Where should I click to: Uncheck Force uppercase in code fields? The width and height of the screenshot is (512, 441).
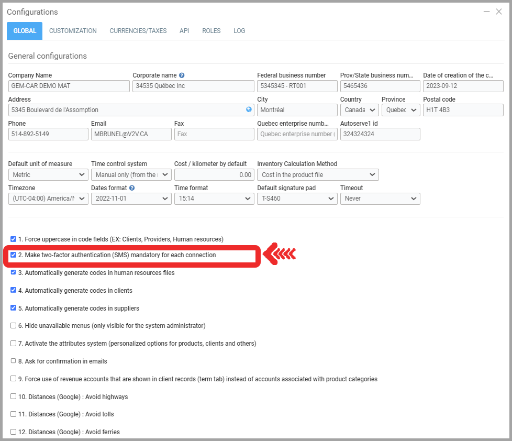[x=14, y=239]
